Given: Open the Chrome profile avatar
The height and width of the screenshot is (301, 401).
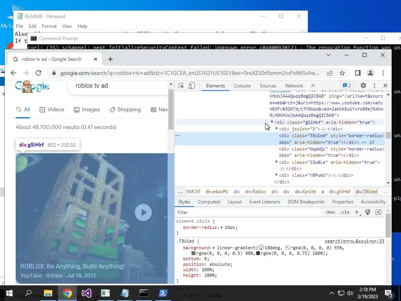Looking at the screenshot, I should (370, 73).
